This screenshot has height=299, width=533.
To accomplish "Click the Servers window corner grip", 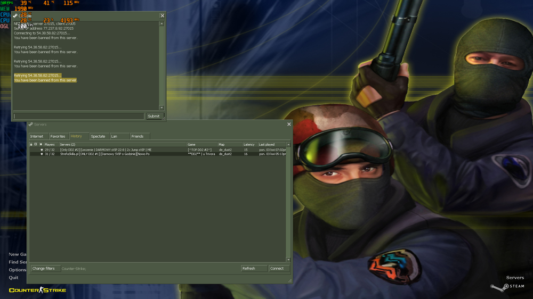I will (x=289, y=281).
